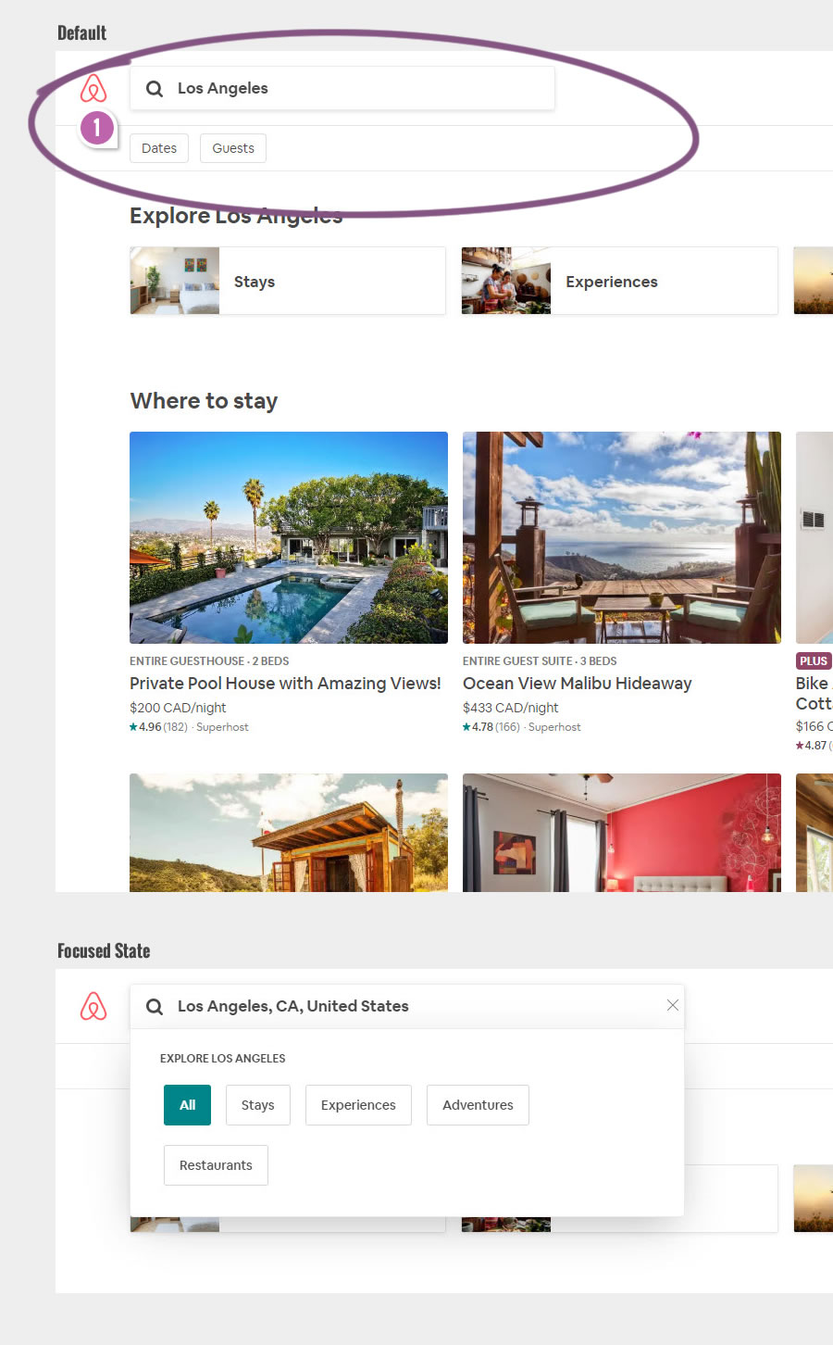Clear the focused search field with X
This screenshot has width=833, height=1345.
click(x=673, y=1005)
